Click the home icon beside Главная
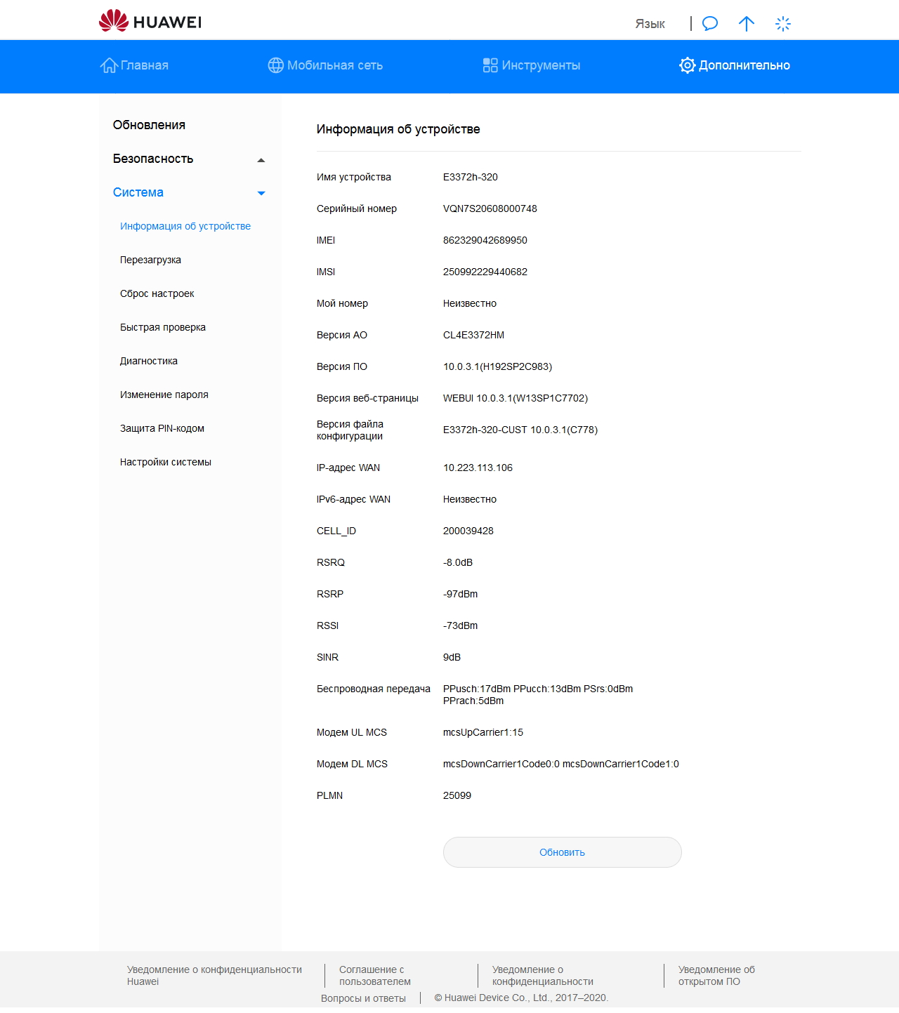This screenshot has height=1013, width=899. pyautogui.click(x=109, y=65)
